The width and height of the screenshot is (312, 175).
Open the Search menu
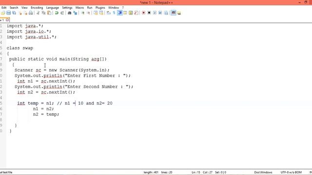click(x=14, y=8)
